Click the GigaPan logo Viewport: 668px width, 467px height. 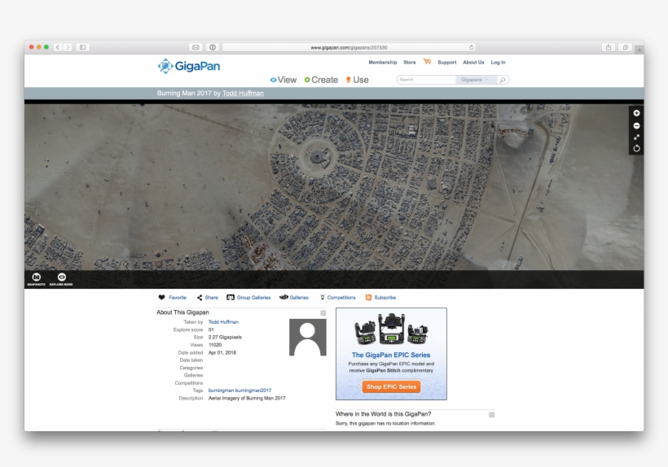pyautogui.click(x=189, y=66)
